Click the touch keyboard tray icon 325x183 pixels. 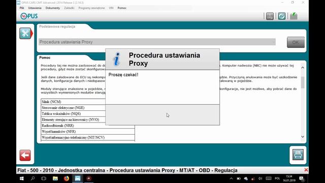pos(269,178)
